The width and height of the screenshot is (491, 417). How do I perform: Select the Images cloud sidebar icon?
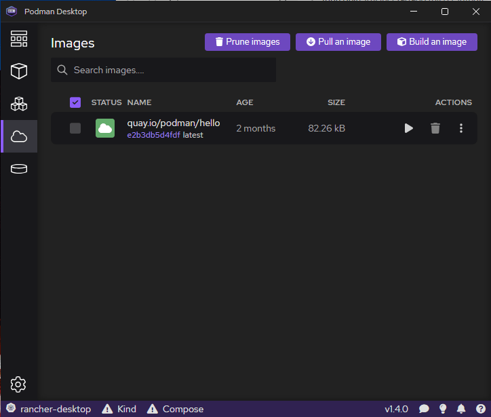[x=19, y=136]
